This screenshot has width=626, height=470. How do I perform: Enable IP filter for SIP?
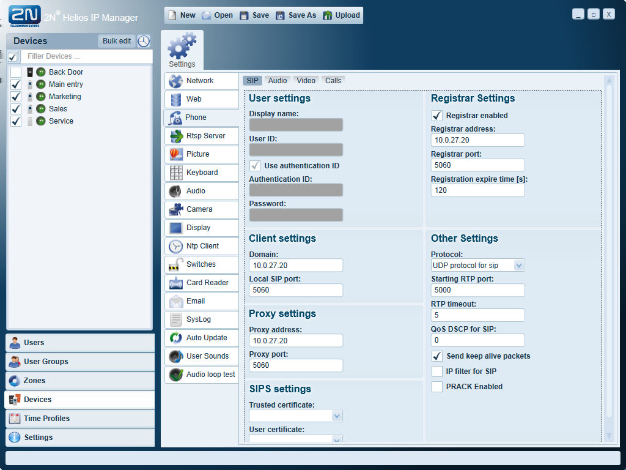tap(437, 371)
